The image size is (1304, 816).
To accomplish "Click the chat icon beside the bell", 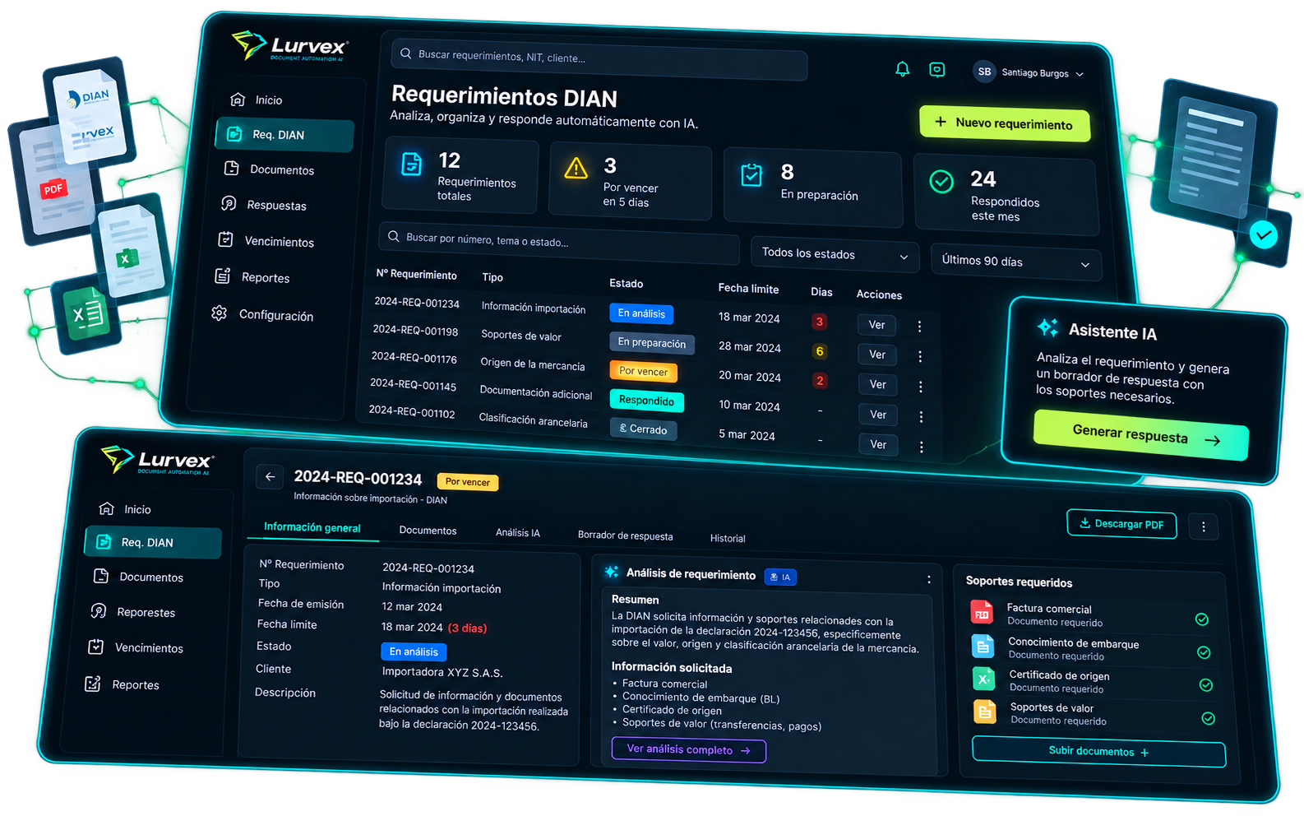I will [936, 70].
